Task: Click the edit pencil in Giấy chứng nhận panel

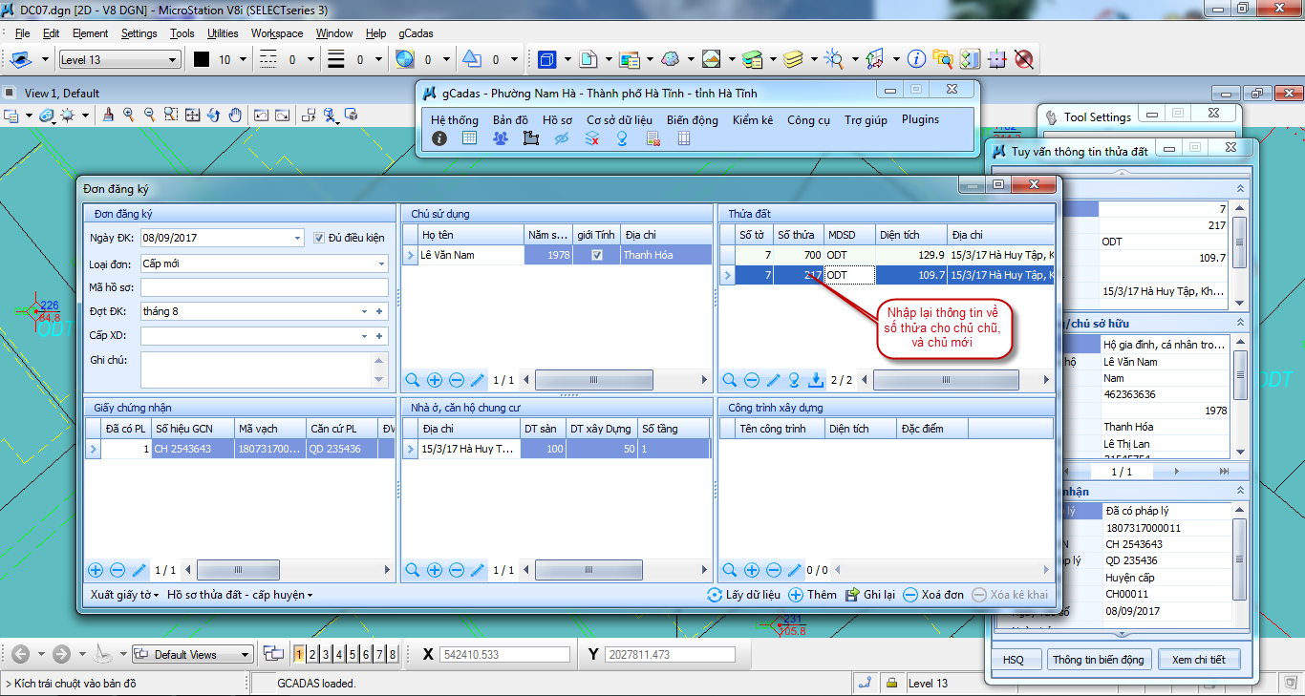Action: [x=139, y=570]
